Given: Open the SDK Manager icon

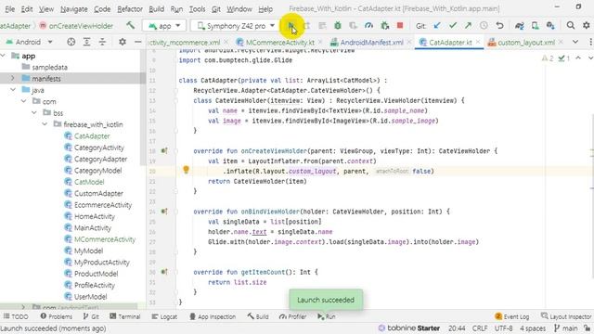Looking at the screenshot, I should [550, 26].
